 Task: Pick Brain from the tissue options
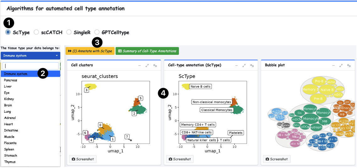point(8,105)
